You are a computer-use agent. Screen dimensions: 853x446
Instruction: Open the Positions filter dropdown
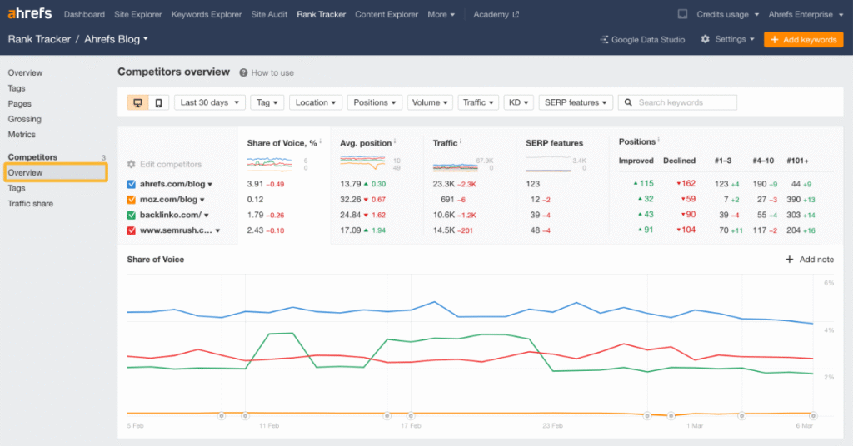pyautogui.click(x=375, y=102)
